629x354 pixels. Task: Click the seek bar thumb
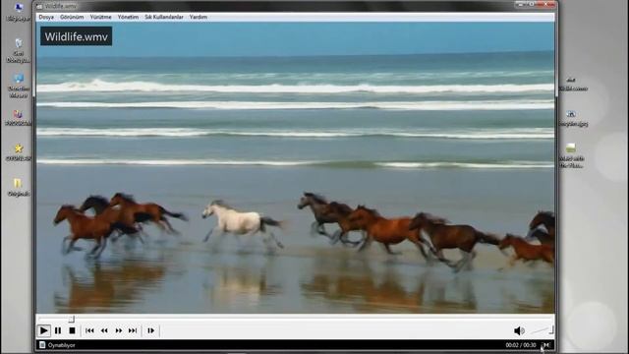71,319
